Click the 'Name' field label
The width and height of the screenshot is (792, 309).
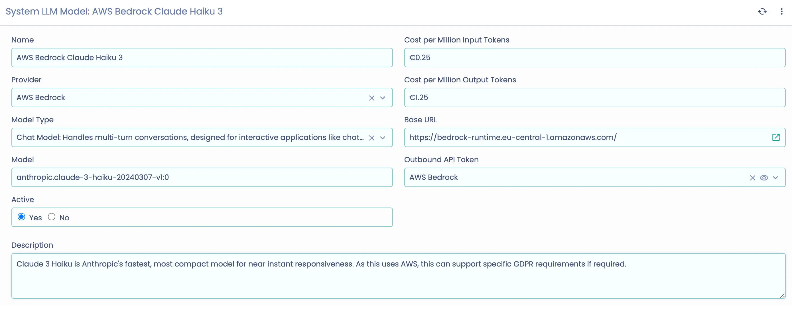tap(23, 40)
